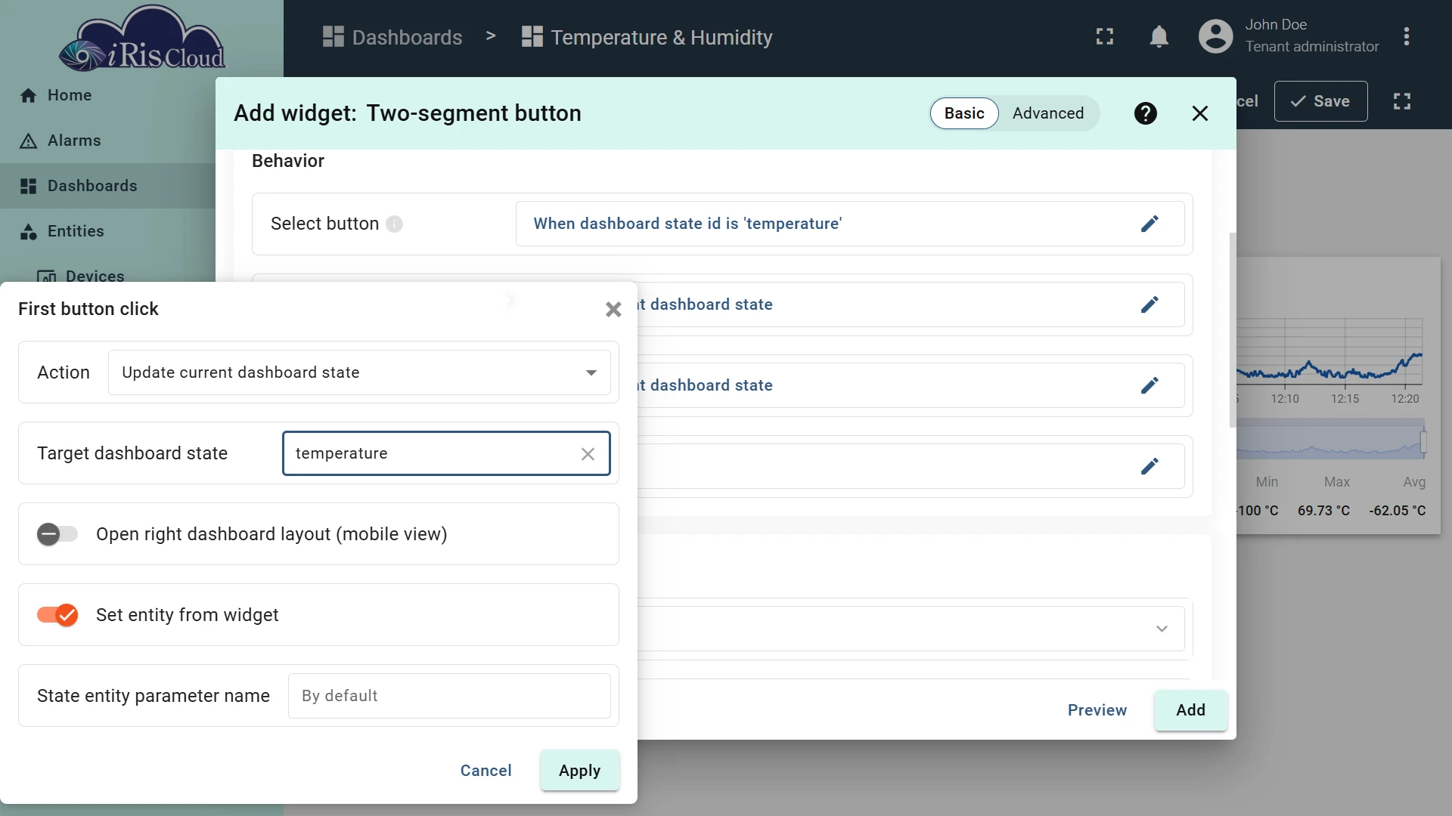Edit the first dashboard state action pencil
Viewport: 1452px width, 816px height.
(1149, 304)
